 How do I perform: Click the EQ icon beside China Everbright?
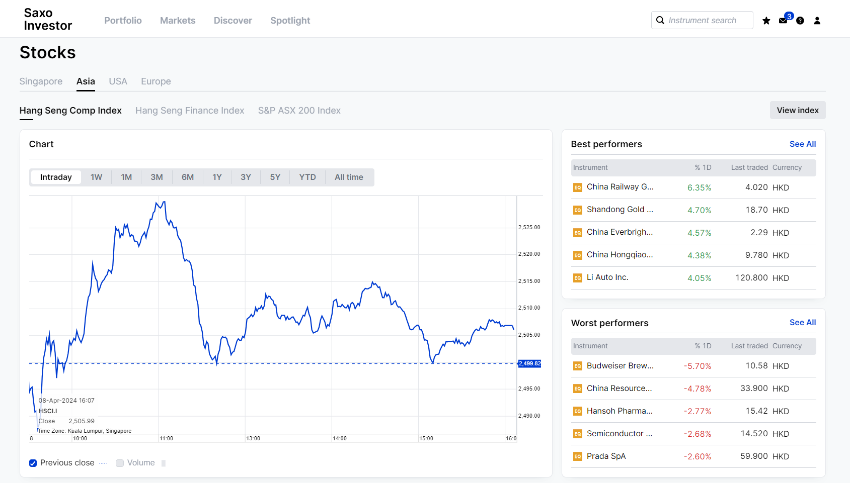[x=578, y=233]
